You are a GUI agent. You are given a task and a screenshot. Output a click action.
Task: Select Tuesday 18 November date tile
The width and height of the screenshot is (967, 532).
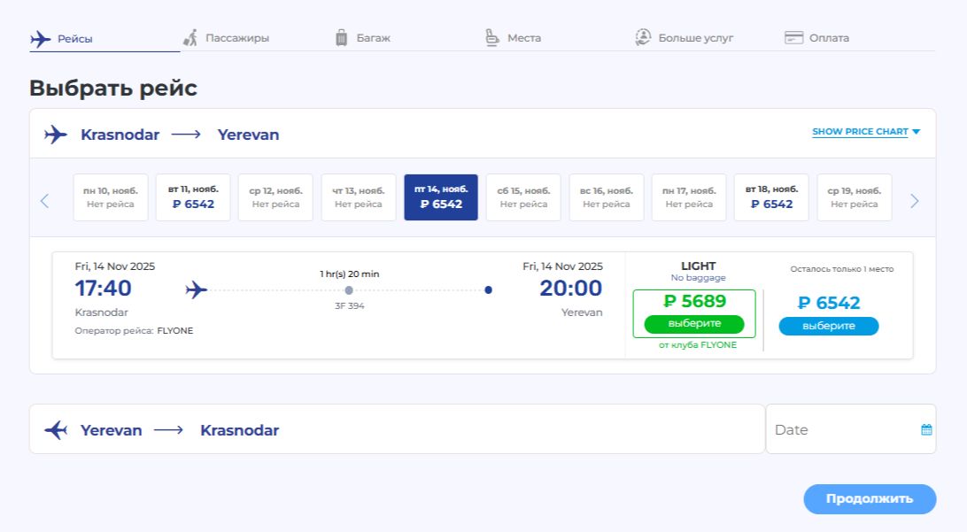point(771,197)
